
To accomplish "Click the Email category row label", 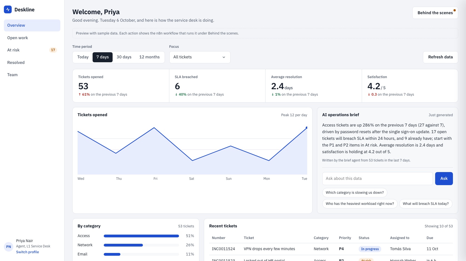I will pyautogui.click(x=82, y=254).
